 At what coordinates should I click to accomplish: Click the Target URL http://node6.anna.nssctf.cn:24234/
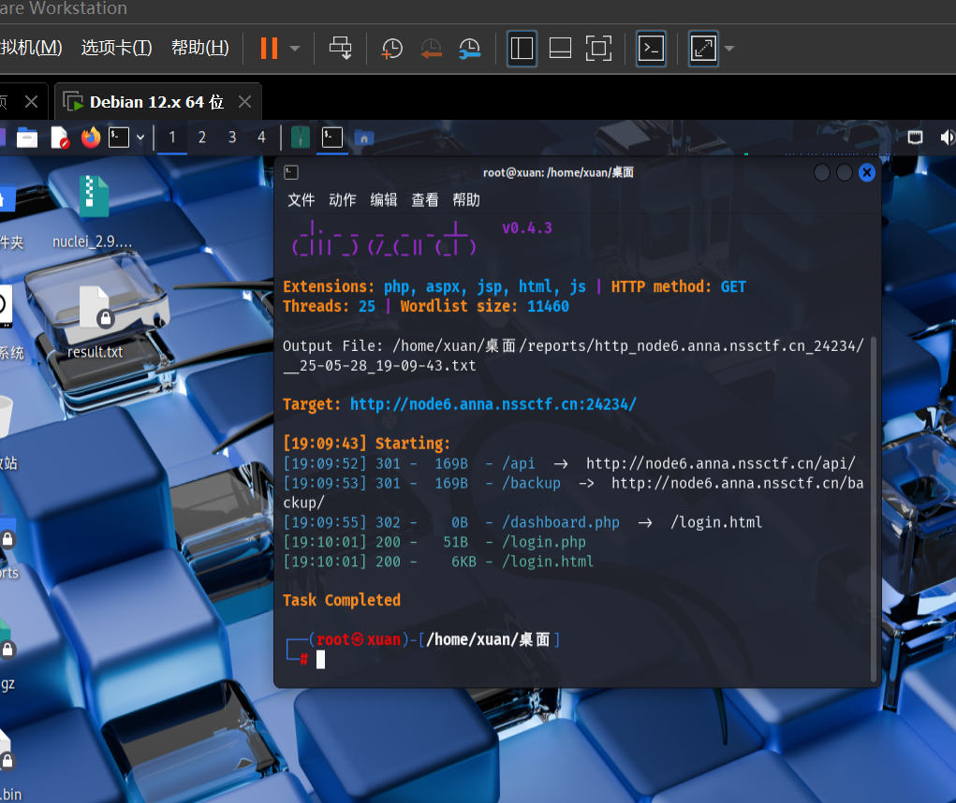493,404
